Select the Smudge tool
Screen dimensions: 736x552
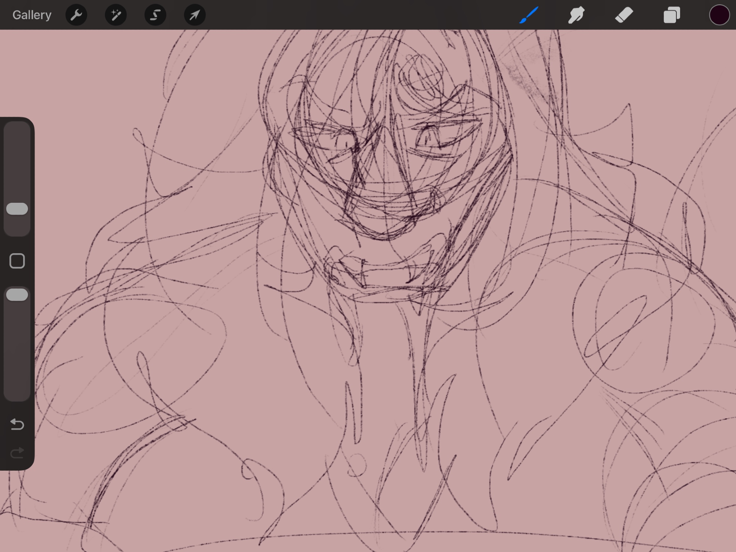click(x=576, y=15)
